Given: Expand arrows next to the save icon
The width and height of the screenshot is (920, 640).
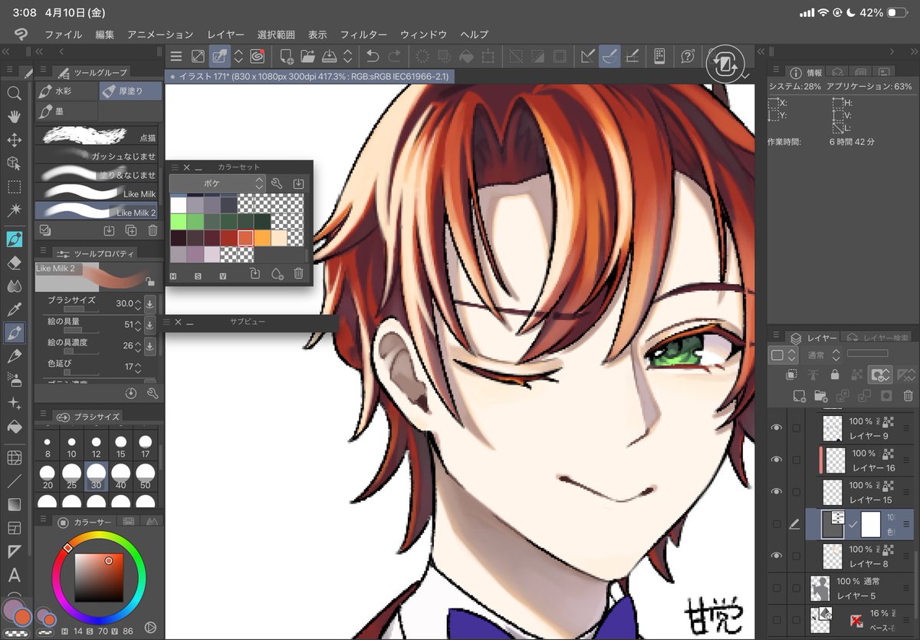Looking at the screenshot, I should click(347, 56).
